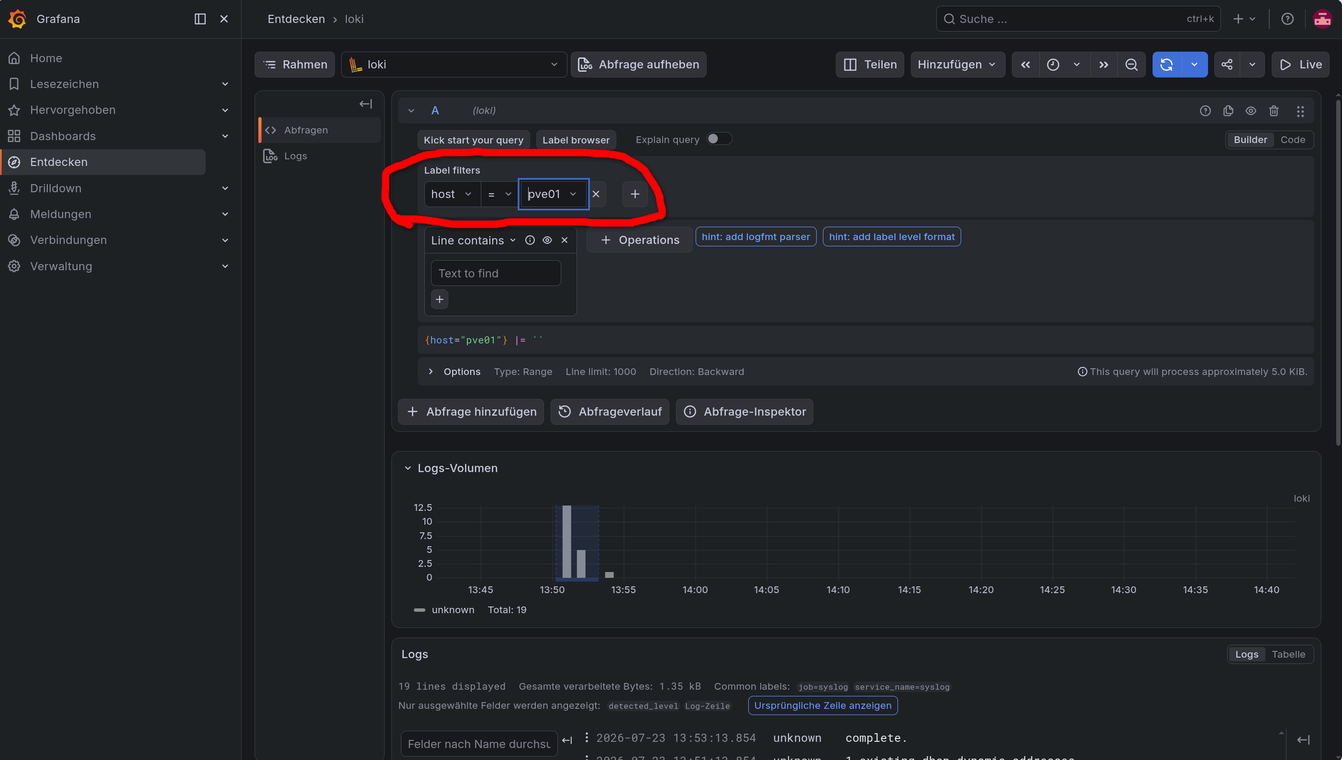Screen dimensions: 1342x760
Task: Go to Home in sidebar
Action: click(46, 58)
